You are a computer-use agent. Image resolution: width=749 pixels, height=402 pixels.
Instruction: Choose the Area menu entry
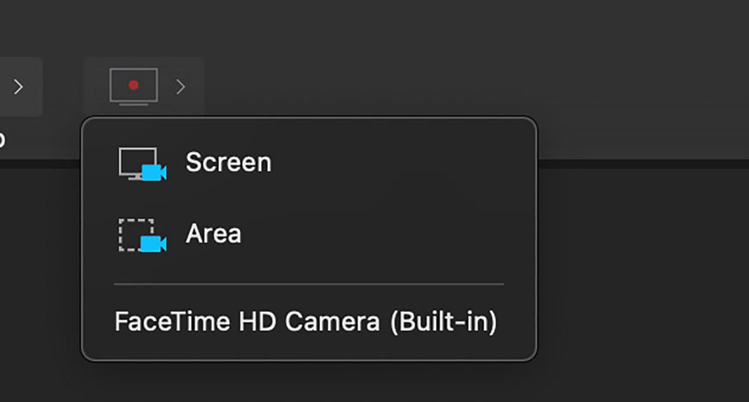point(309,235)
